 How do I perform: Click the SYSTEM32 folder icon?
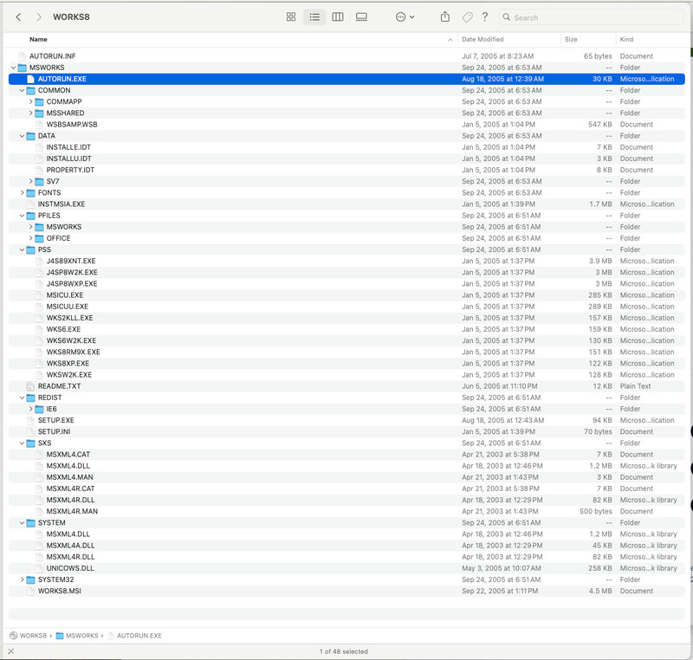30,579
